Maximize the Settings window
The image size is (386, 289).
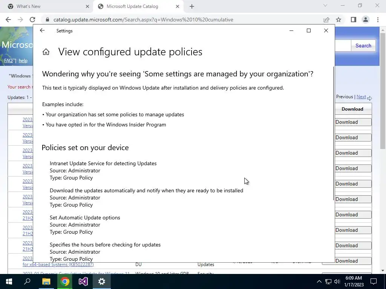tap(308, 30)
